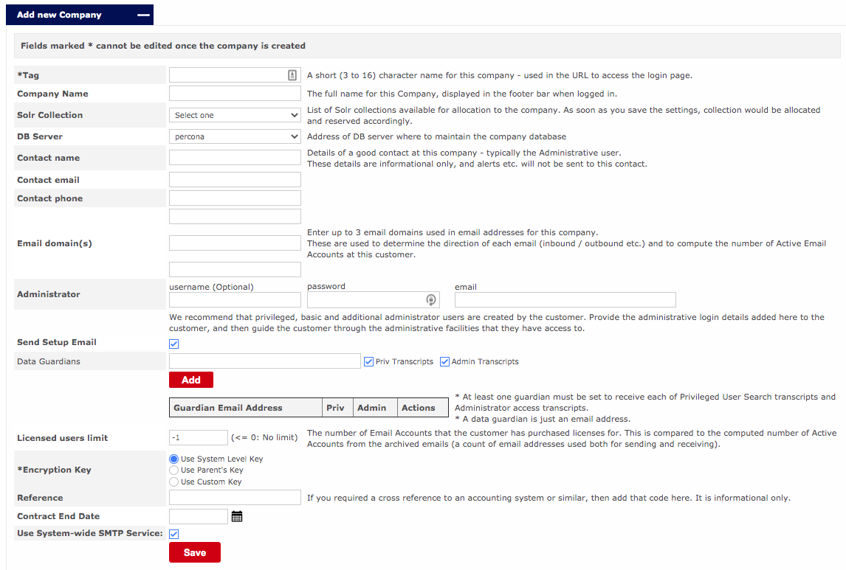The width and height of the screenshot is (846, 570).
Task: Open the Contract End Date calendar picker
Action: click(237, 516)
